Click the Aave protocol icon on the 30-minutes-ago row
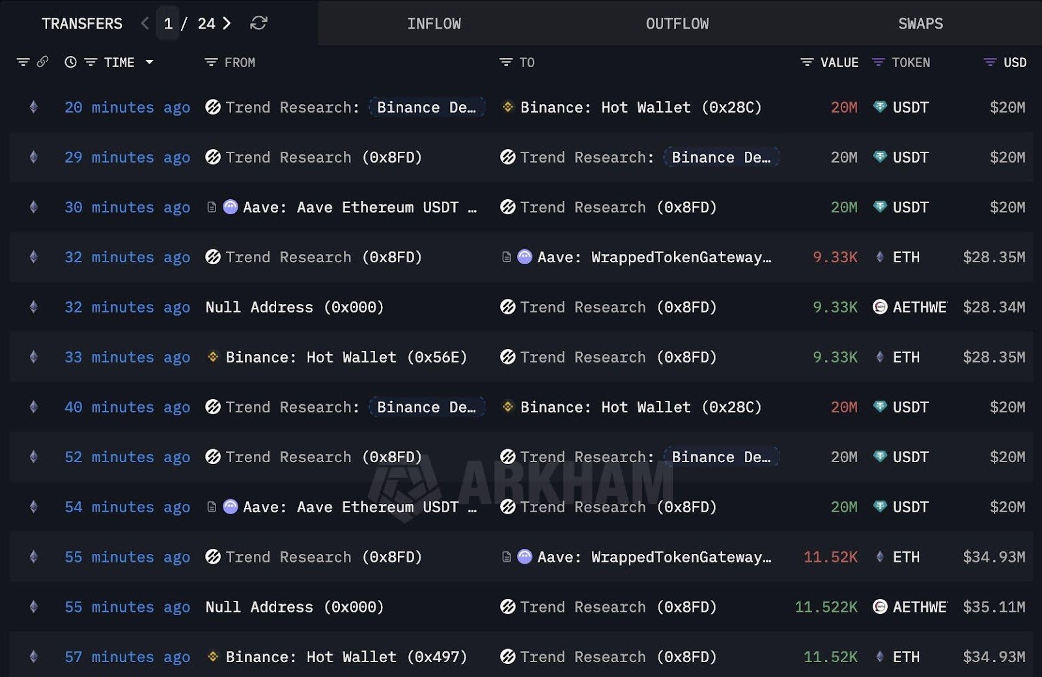Viewport: 1042px width, 677px height. [229, 207]
